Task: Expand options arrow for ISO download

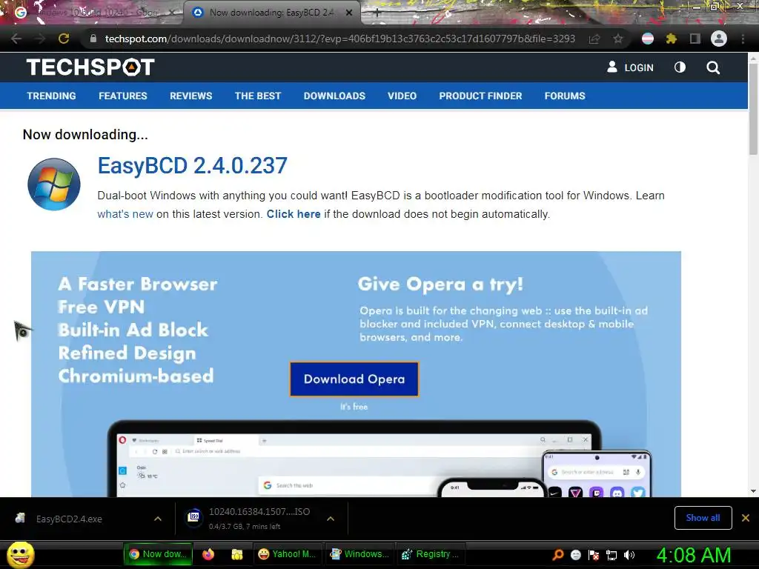Action: [x=331, y=519]
